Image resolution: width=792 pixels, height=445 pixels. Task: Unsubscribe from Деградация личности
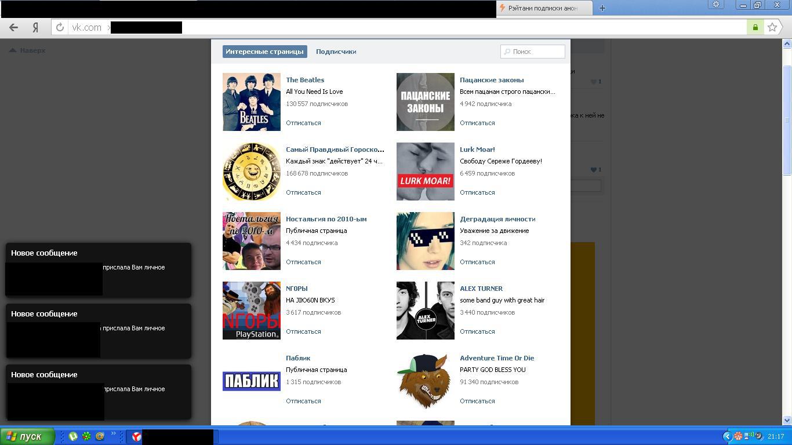[477, 262]
